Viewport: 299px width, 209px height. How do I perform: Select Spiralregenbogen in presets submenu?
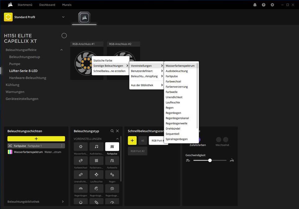point(181,139)
